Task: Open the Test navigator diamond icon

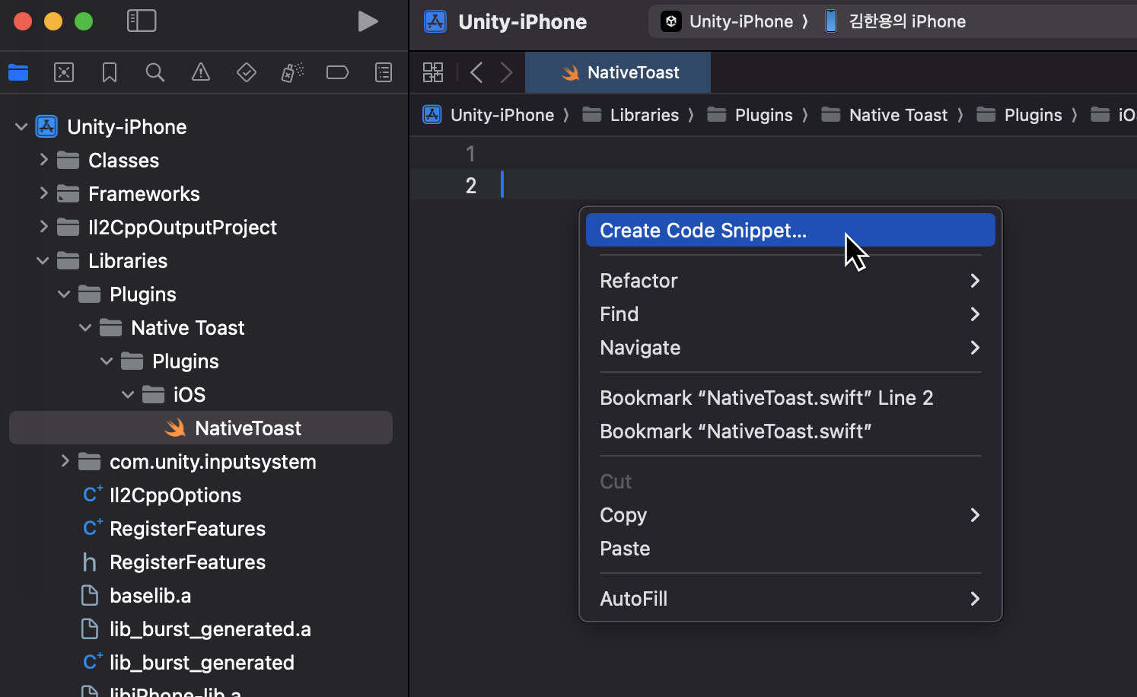Action: tap(247, 72)
